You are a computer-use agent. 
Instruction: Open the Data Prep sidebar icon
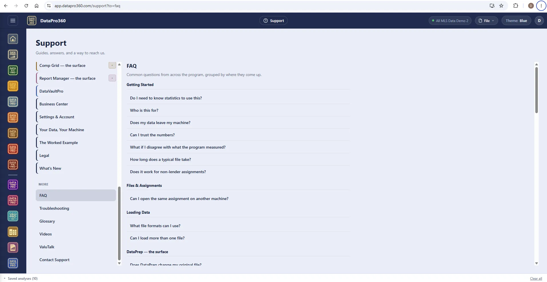coord(13,55)
